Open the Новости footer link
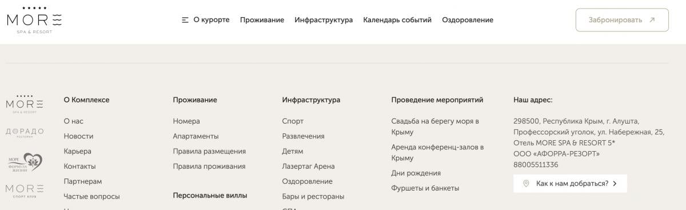 click(78, 136)
